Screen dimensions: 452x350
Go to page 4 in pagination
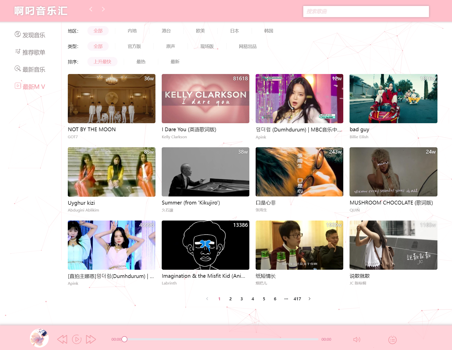pyautogui.click(x=253, y=299)
